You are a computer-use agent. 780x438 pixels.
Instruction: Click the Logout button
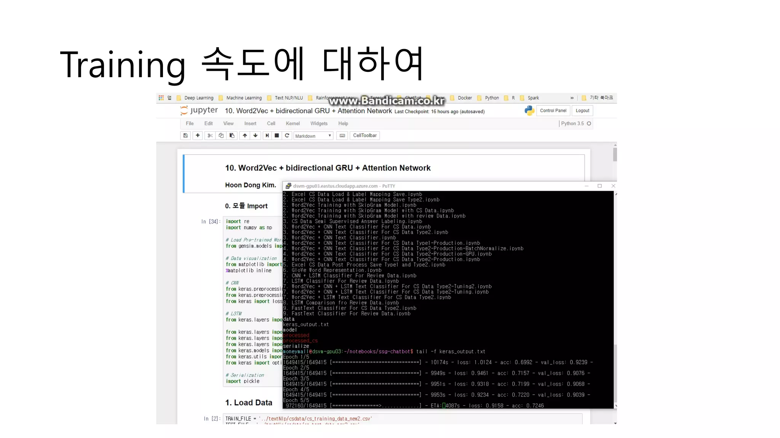click(582, 111)
